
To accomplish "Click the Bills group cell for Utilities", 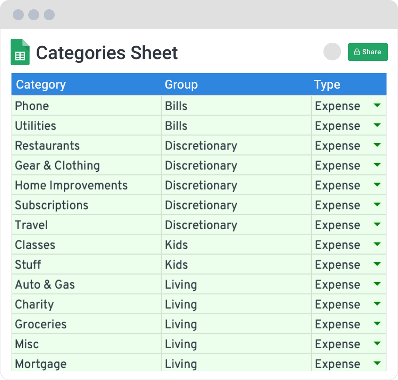I will click(x=237, y=125).
